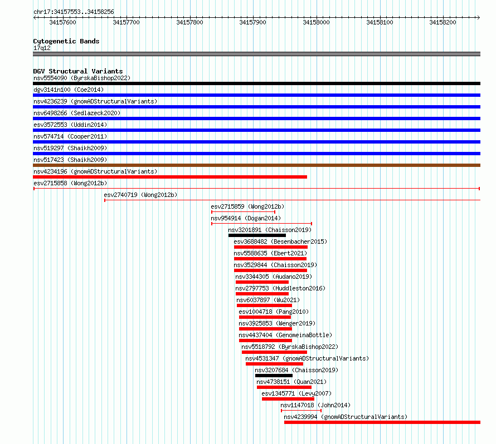Select nsv3344305 (Audano2019) label
The width and height of the screenshot is (496, 444).
[x=274, y=277]
